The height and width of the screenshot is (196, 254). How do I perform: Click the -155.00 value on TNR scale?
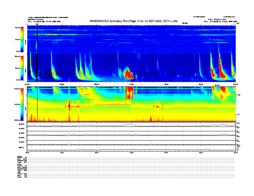coord(17,120)
